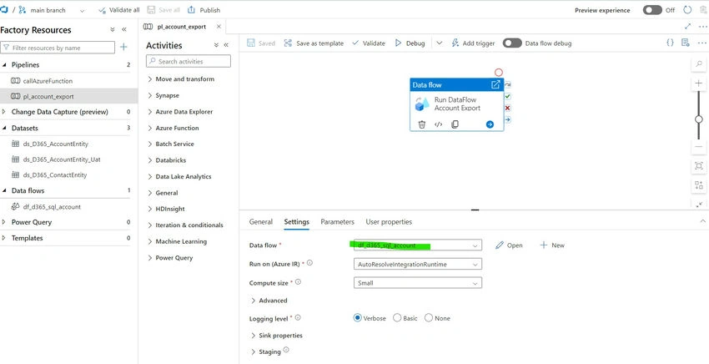This screenshot has width=709, height=364.
Task: Click info icon next to Logging level
Action: click(298, 318)
